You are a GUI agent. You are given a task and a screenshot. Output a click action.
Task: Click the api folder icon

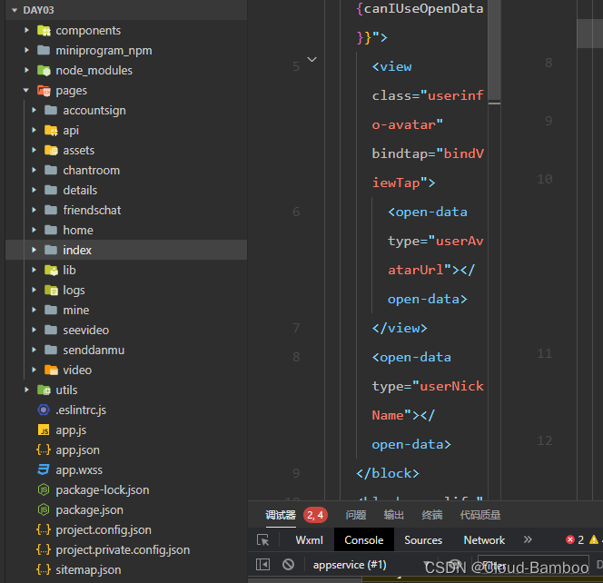click(x=51, y=131)
